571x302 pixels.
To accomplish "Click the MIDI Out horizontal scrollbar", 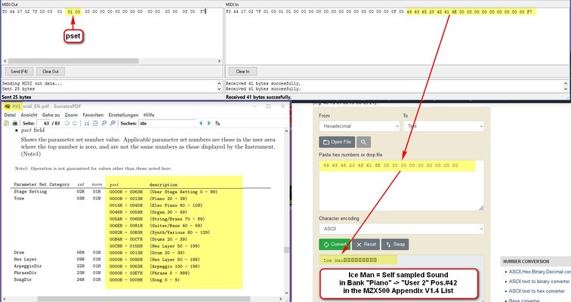I will click(x=112, y=60).
